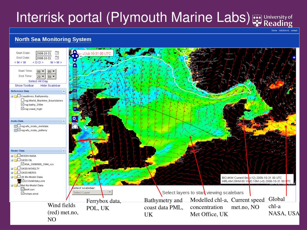Zoom in with the map plus button
The image size is (307, 230).
point(75,66)
